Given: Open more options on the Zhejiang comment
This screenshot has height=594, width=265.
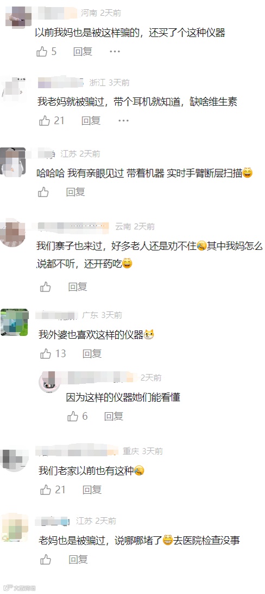Looking at the screenshot, I should coord(123,121).
